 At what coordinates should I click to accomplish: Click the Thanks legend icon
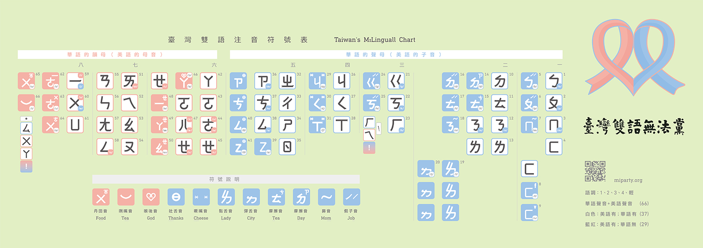[x=176, y=197]
